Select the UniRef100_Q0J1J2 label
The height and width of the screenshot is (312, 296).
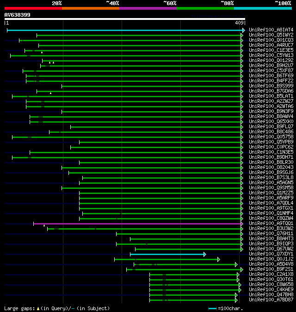pyautogui.click(x=271, y=259)
